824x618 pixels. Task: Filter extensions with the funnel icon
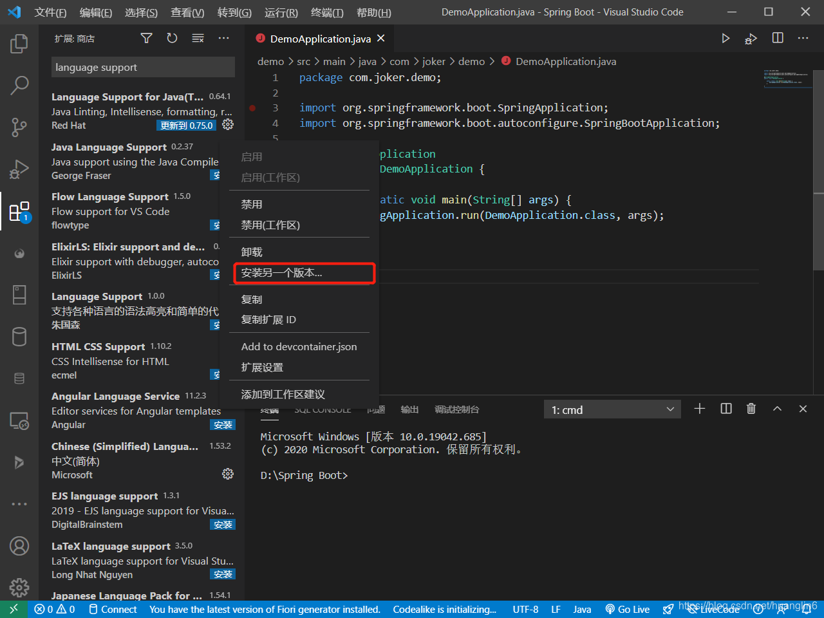pyautogui.click(x=147, y=39)
